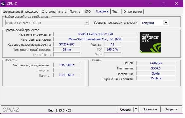Viewport: 185px width, 118px height.
Task: Click the Кодовое название видеочипа label
Action: pos(29,45)
